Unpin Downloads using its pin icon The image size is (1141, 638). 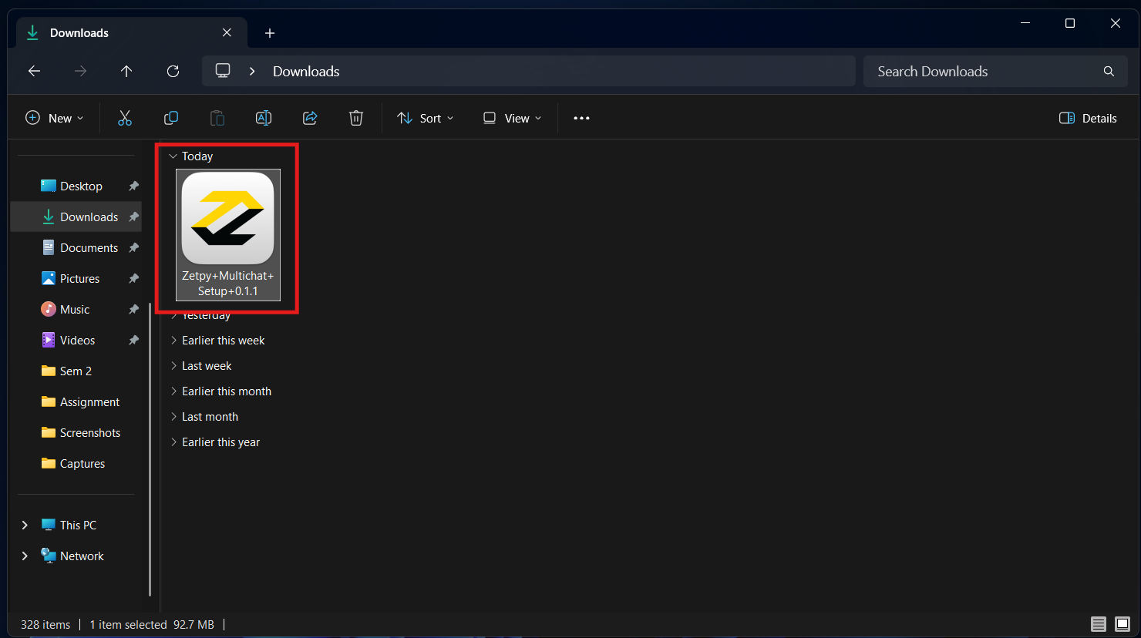coord(133,217)
